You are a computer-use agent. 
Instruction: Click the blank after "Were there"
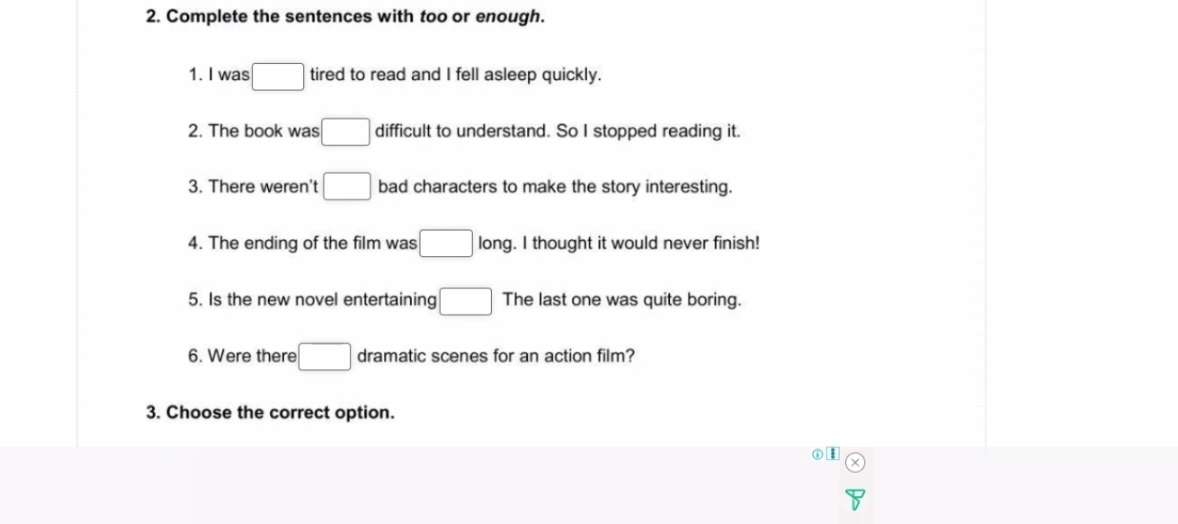pyautogui.click(x=325, y=357)
